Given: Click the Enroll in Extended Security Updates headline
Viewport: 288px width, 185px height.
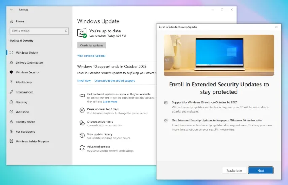Looking at the screenshot, I should point(219,88).
